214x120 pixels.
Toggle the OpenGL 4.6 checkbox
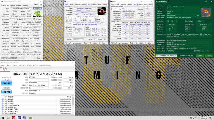(x=33, y=55)
